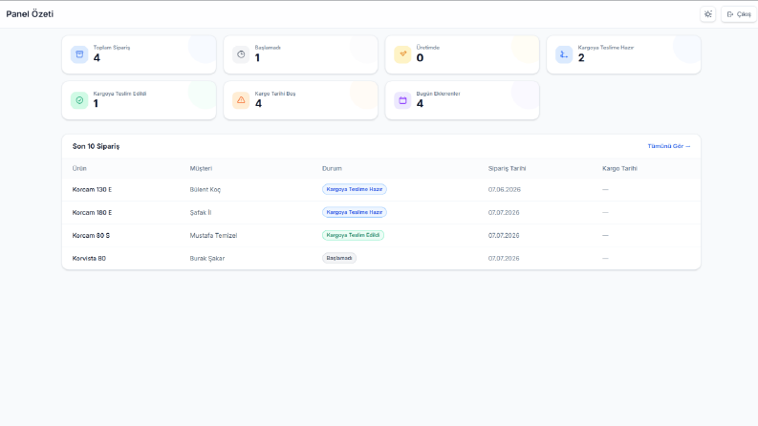The width and height of the screenshot is (758, 426).
Task: Select the Kargoya Teslim Edildi card value 1
Action: [x=96, y=104]
